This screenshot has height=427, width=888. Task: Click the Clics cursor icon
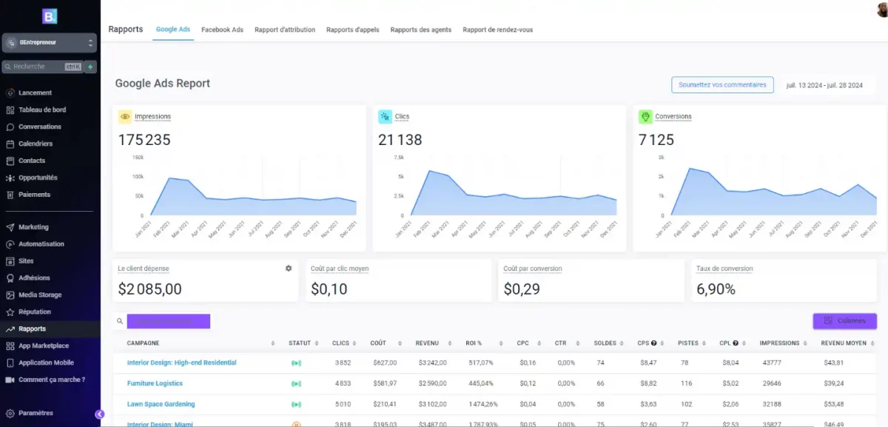pyautogui.click(x=385, y=117)
